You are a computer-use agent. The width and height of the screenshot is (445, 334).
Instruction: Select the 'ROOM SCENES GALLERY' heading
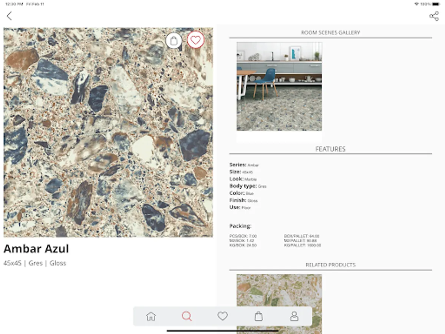[x=330, y=33]
